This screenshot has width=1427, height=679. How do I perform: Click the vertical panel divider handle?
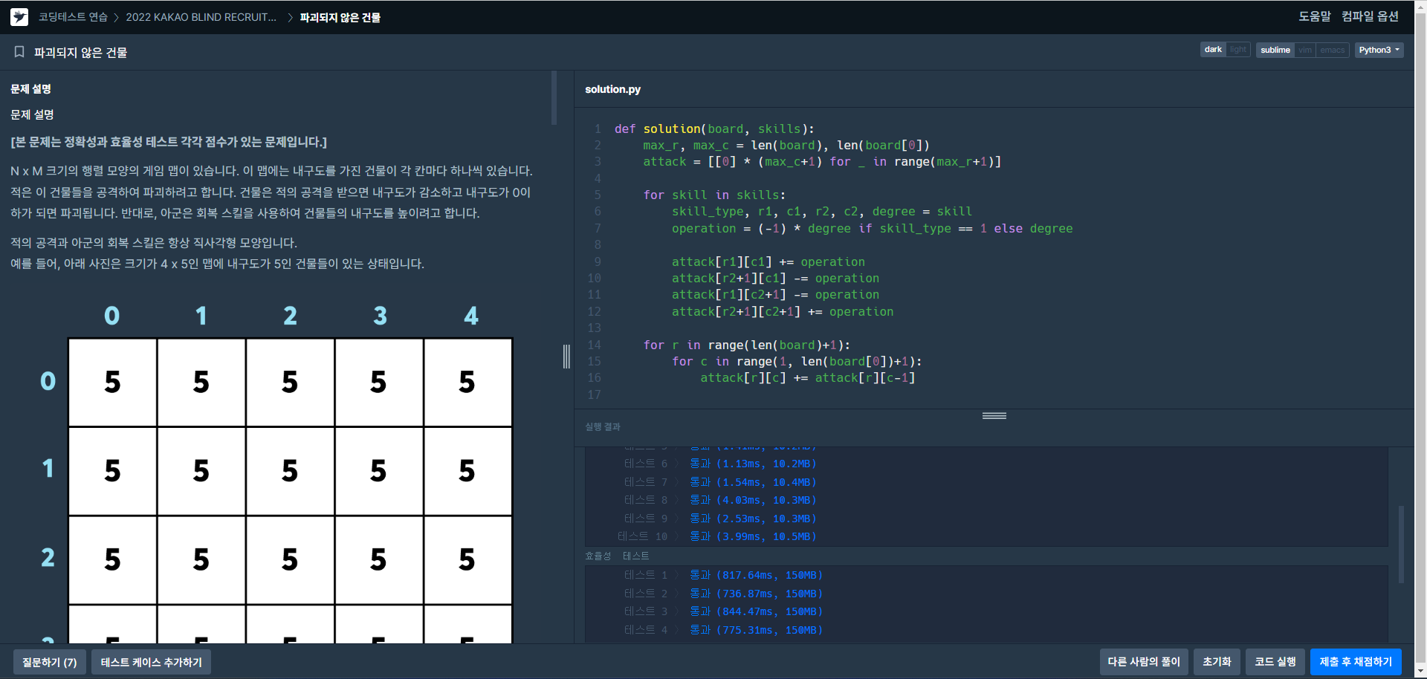pyautogui.click(x=566, y=357)
